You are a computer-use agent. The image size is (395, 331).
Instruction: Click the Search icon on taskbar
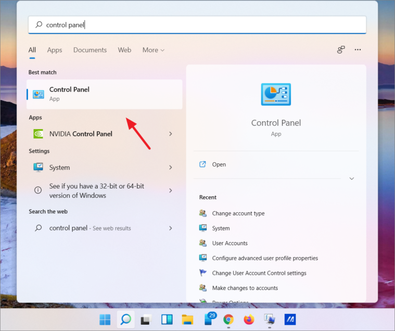[126, 320]
